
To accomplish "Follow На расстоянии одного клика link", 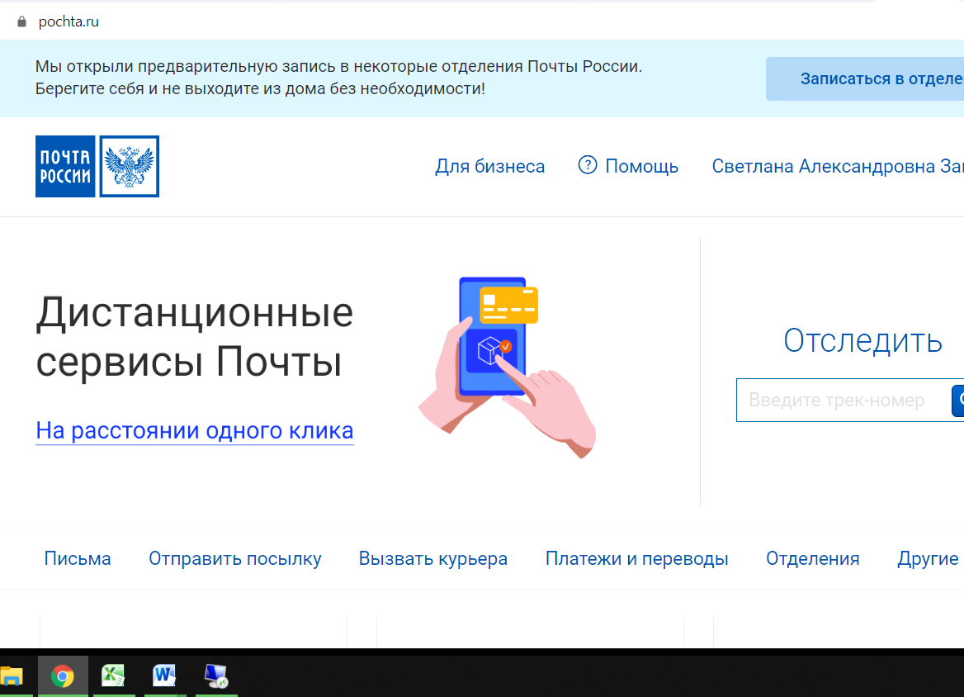I will point(195,430).
